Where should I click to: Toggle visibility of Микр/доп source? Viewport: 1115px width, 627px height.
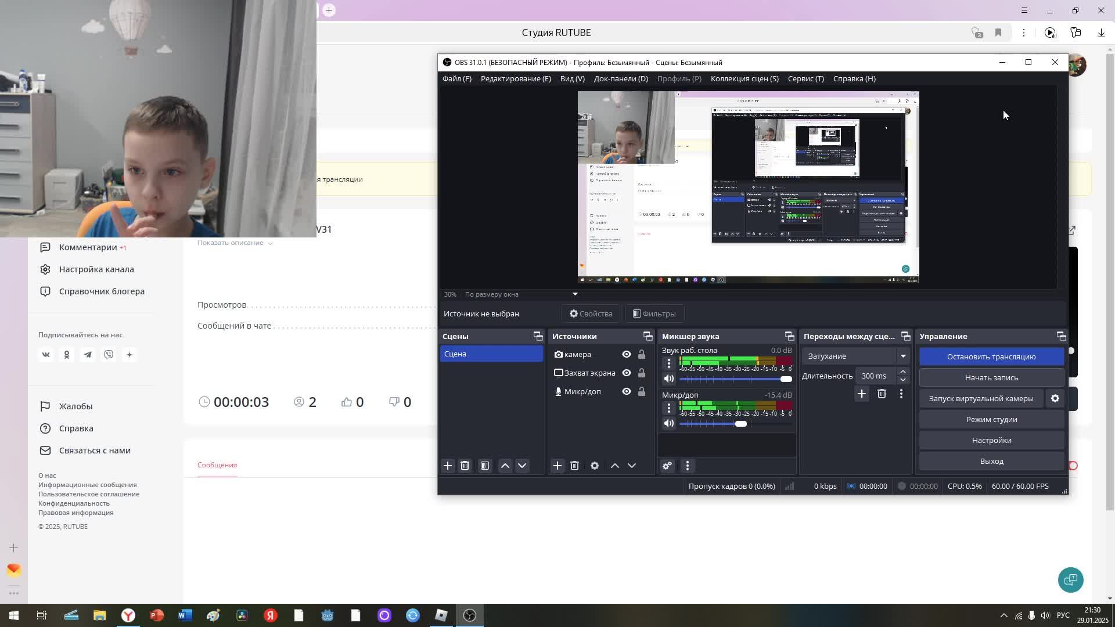[627, 391]
